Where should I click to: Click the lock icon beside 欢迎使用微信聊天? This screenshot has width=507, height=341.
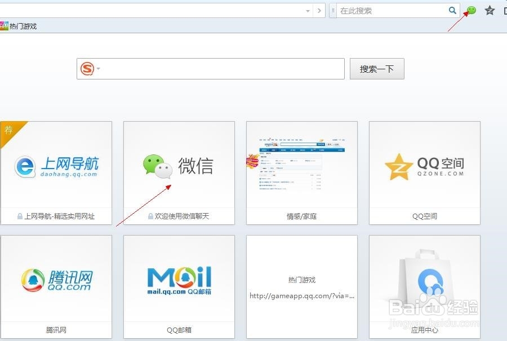click(x=150, y=216)
